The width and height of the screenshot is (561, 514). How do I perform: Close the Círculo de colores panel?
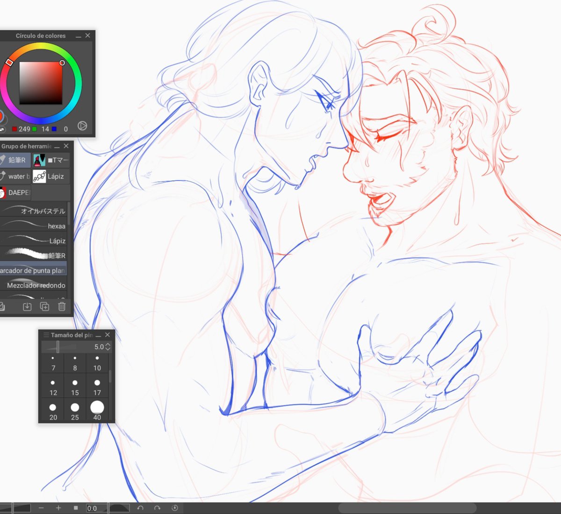pyautogui.click(x=87, y=35)
